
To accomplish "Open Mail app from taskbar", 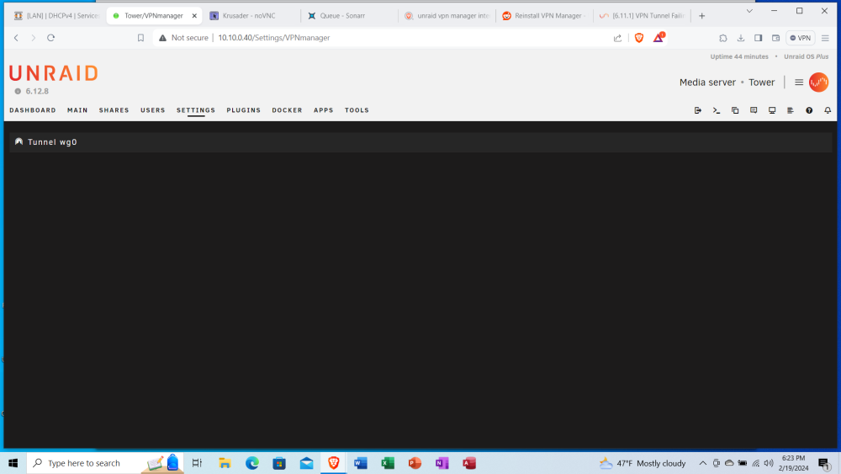I will click(x=306, y=463).
